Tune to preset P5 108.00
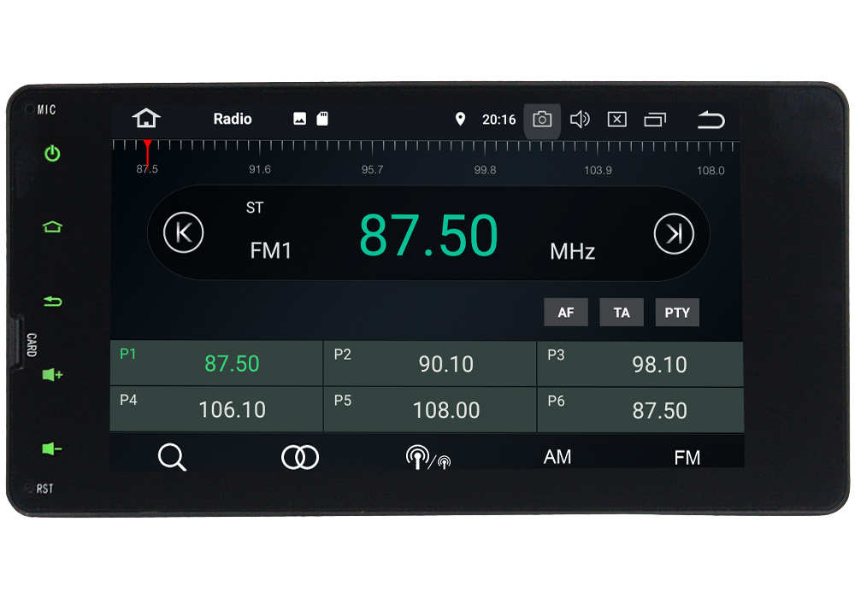Screen dimensions: 855x598 430,410
